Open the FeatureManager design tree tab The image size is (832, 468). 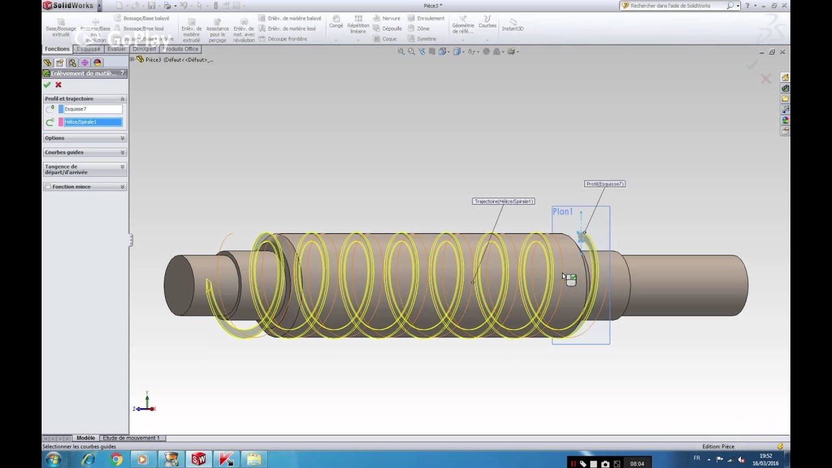47,62
